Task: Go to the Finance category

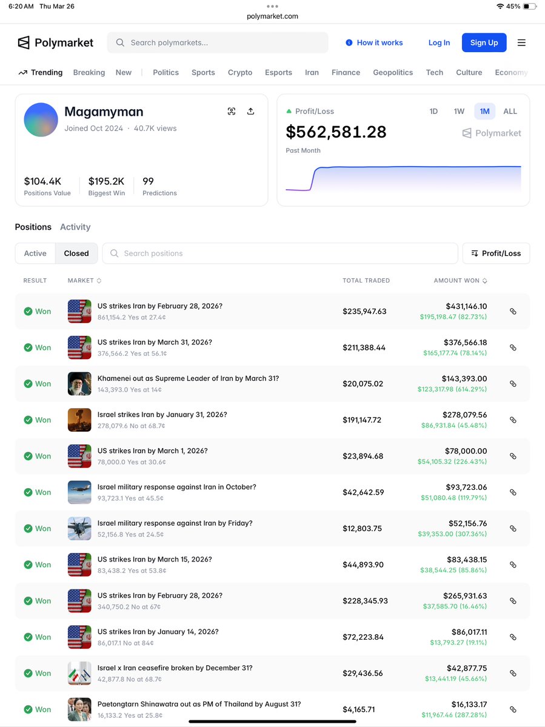Action: [346, 73]
